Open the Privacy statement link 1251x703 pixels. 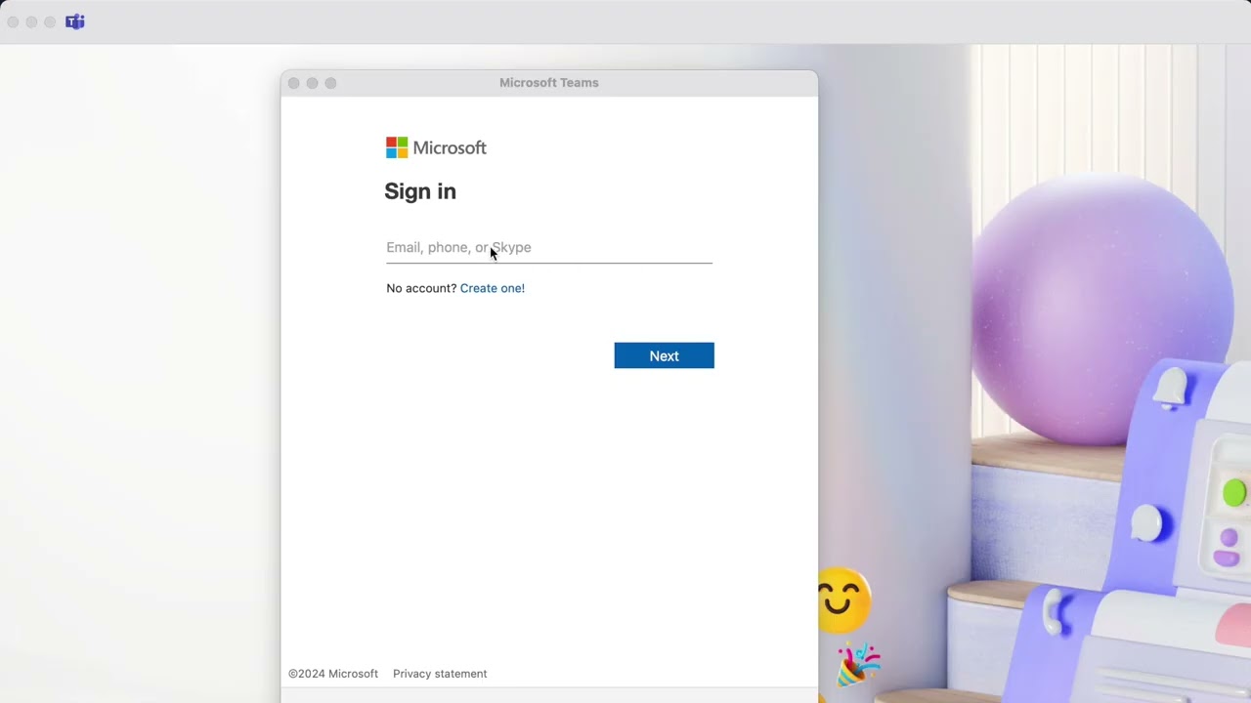pos(440,674)
